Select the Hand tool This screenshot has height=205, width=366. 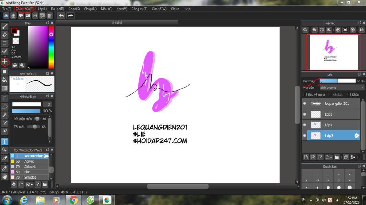[4, 177]
